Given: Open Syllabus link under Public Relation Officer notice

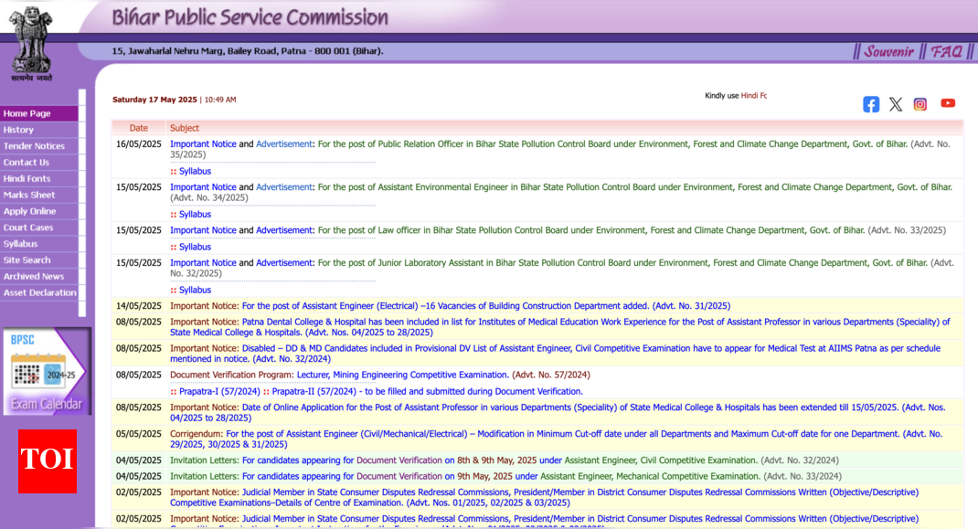Looking at the screenshot, I should click(195, 171).
